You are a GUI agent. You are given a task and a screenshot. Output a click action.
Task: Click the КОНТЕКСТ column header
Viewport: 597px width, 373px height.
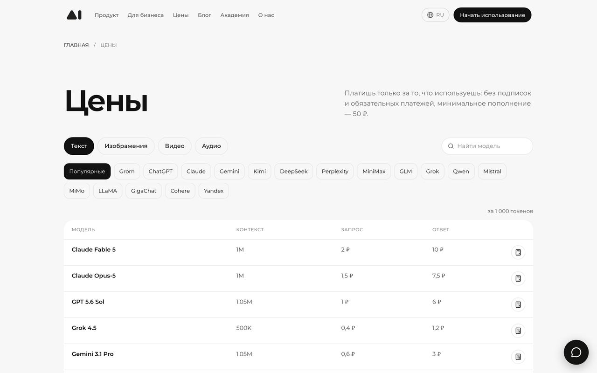coord(250,230)
